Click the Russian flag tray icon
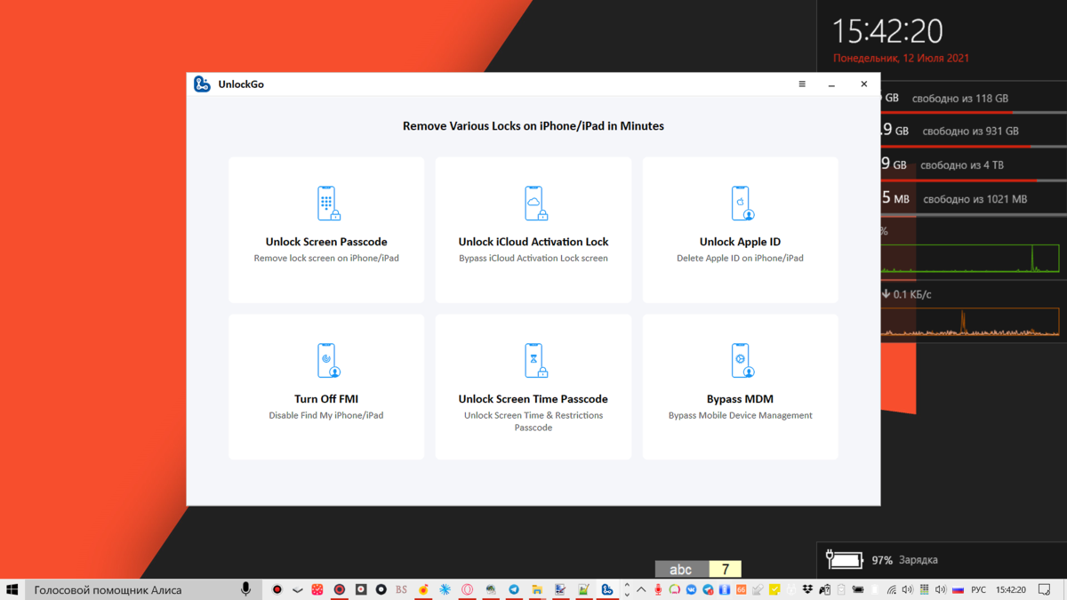This screenshot has height=600, width=1067. click(x=958, y=589)
